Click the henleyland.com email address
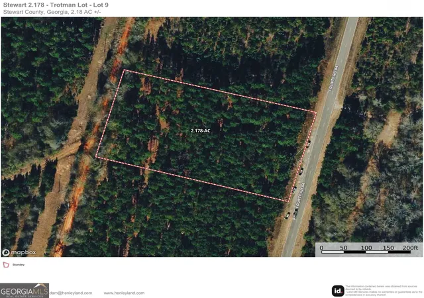 point(71,293)
